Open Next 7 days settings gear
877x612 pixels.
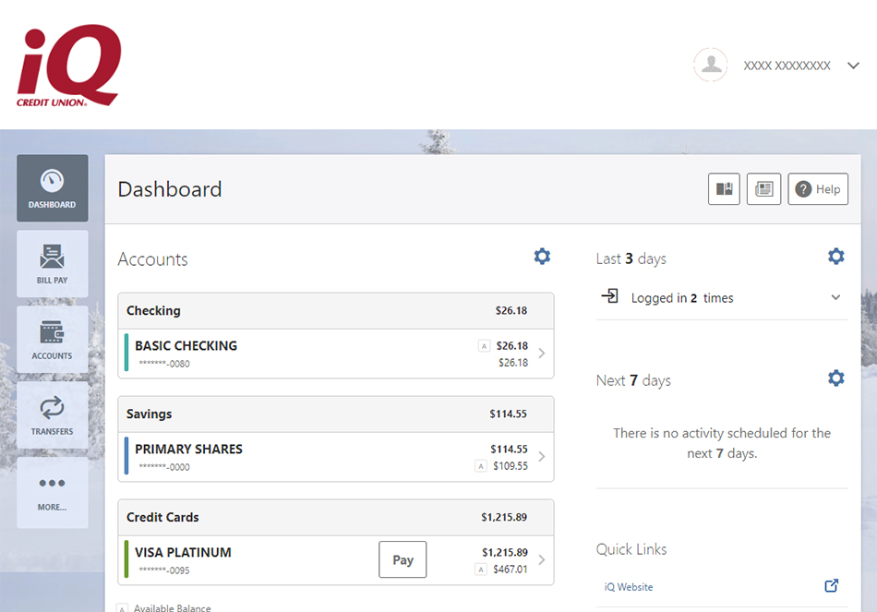(x=835, y=378)
